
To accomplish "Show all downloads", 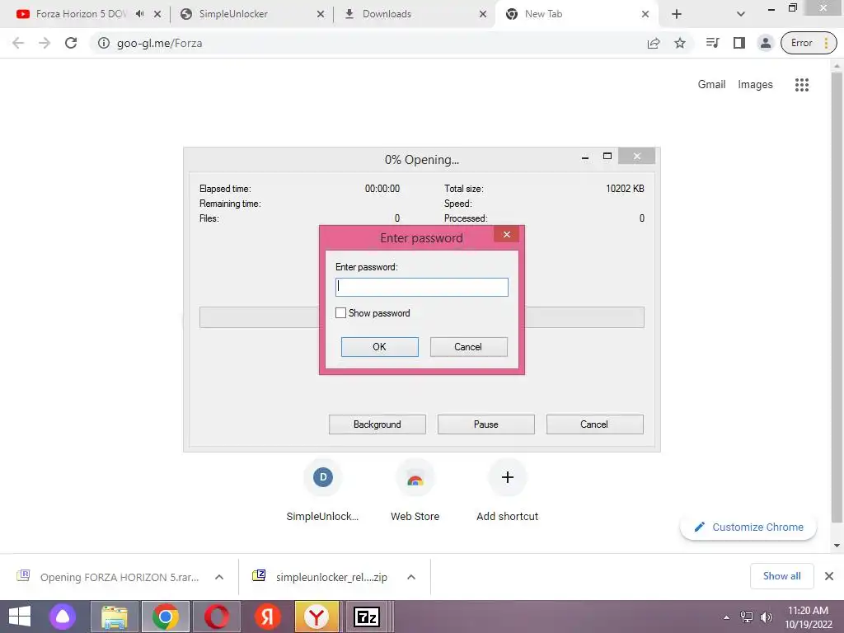I will click(x=782, y=576).
